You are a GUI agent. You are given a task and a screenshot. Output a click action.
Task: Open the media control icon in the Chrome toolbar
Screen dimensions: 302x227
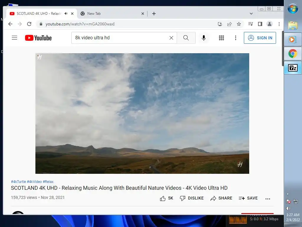250,24
